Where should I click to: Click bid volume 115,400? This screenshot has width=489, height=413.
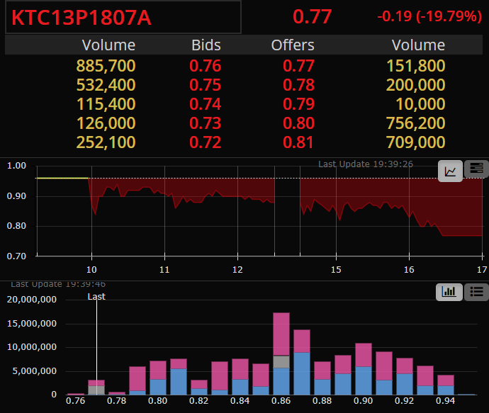click(x=106, y=104)
